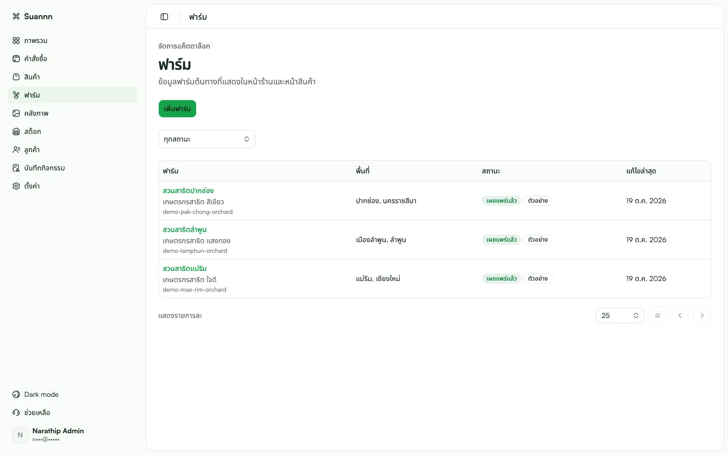This screenshot has height=455, width=728.
Task: Open the Narathip Admin account menu
Action: (x=73, y=435)
